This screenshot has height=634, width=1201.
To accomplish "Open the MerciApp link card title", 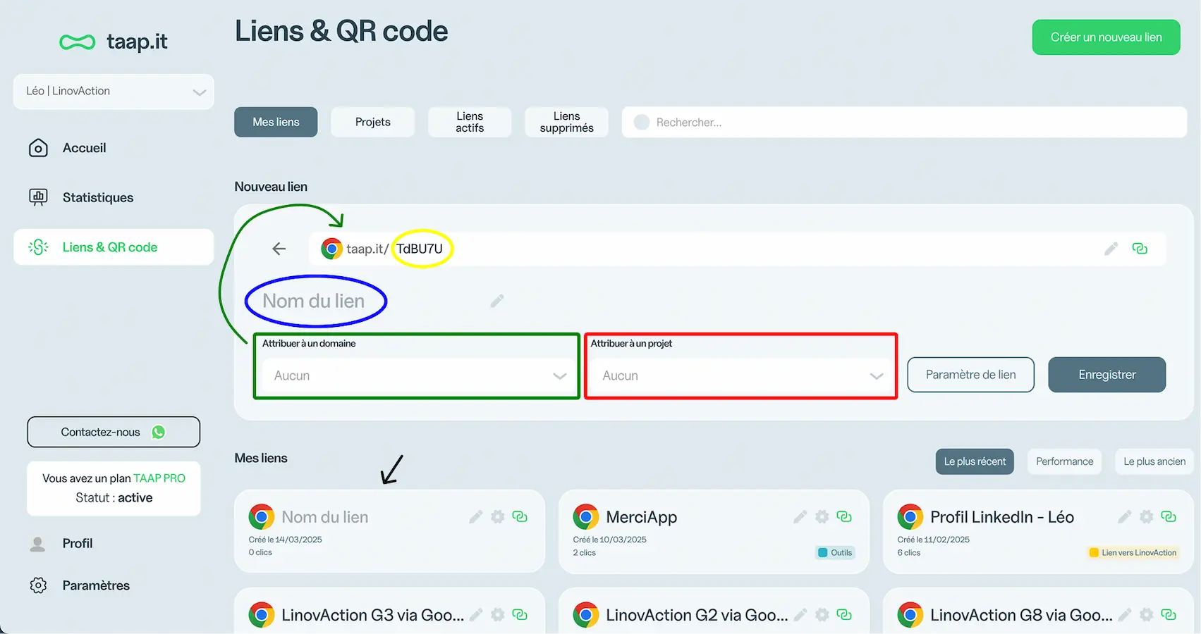I will [641, 517].
